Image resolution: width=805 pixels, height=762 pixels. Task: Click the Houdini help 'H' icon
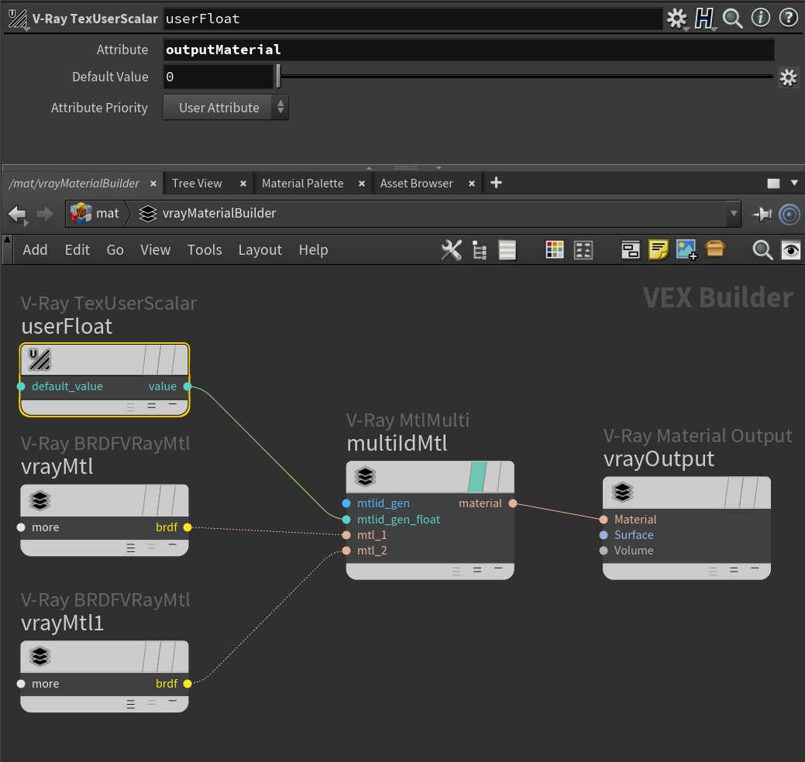pos(704,19)
